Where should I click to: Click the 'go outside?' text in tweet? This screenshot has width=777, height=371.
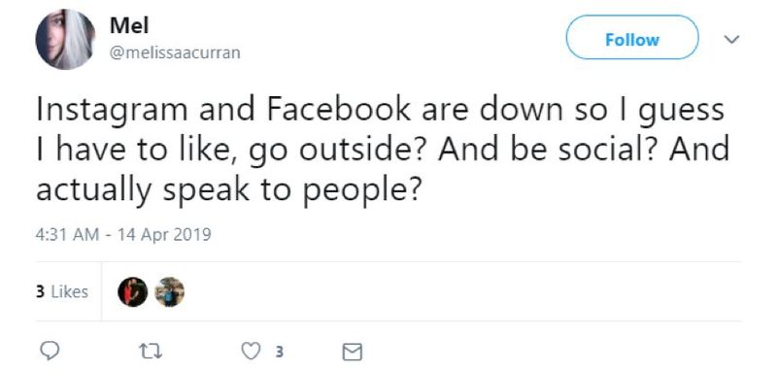pos(330,151)
